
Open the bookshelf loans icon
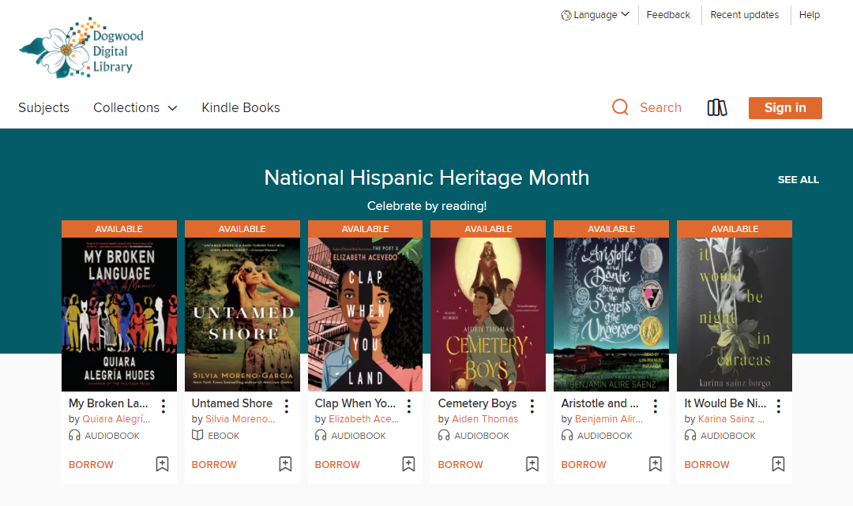[x=717, y=107]
